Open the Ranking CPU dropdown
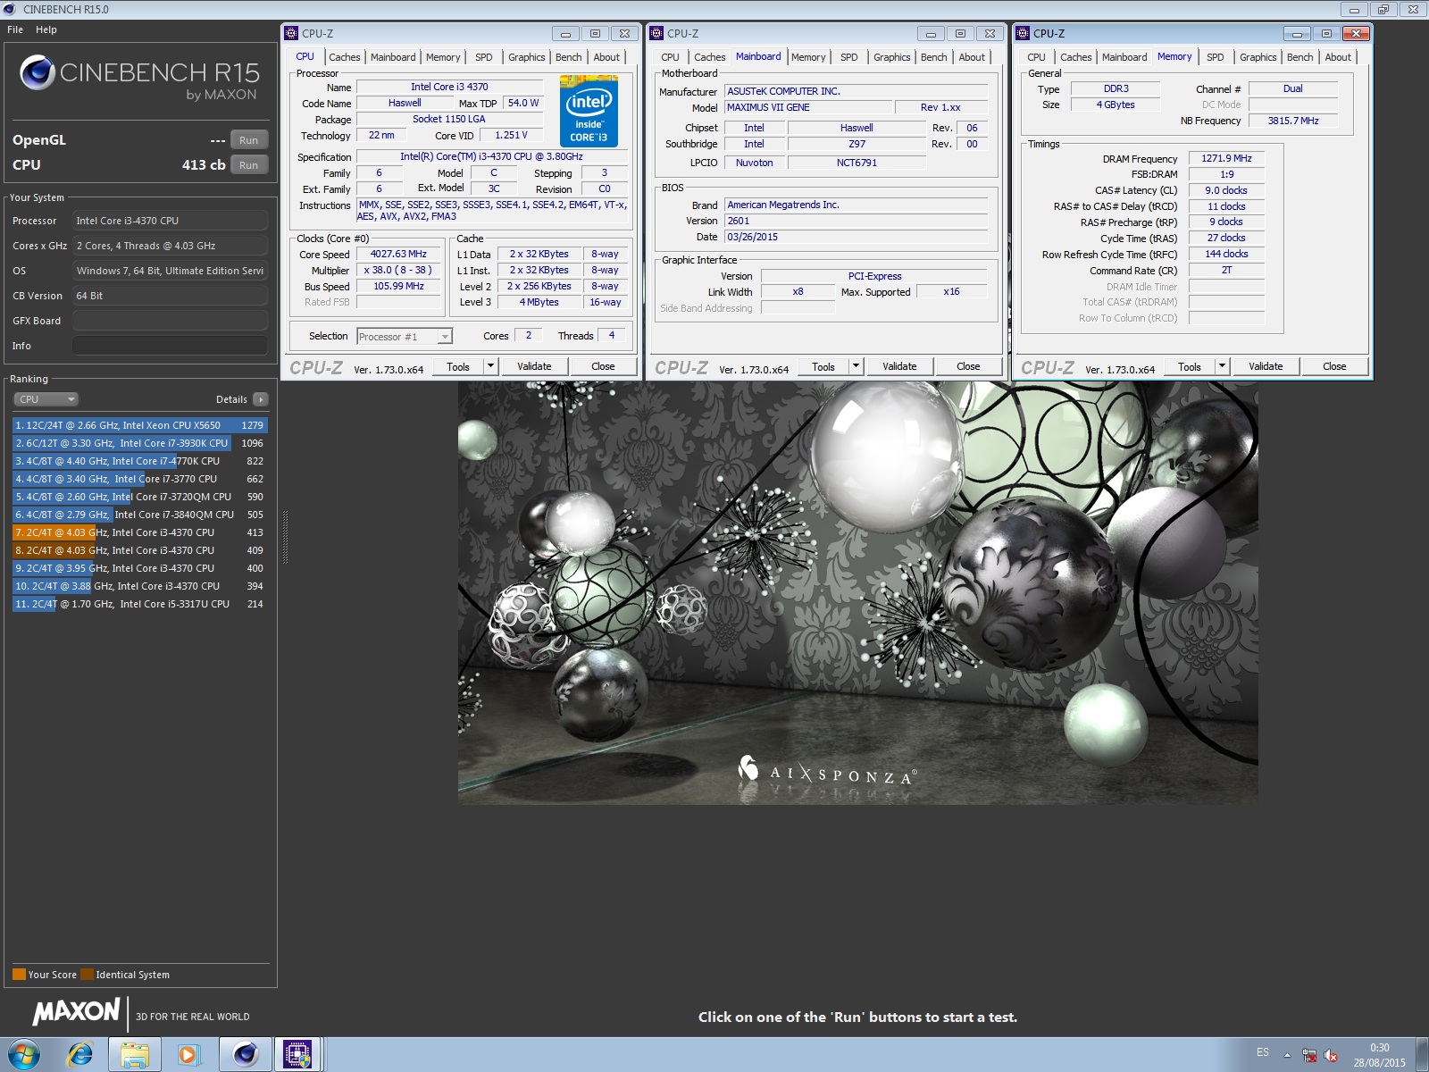1429x1072 pixels. 46,399
